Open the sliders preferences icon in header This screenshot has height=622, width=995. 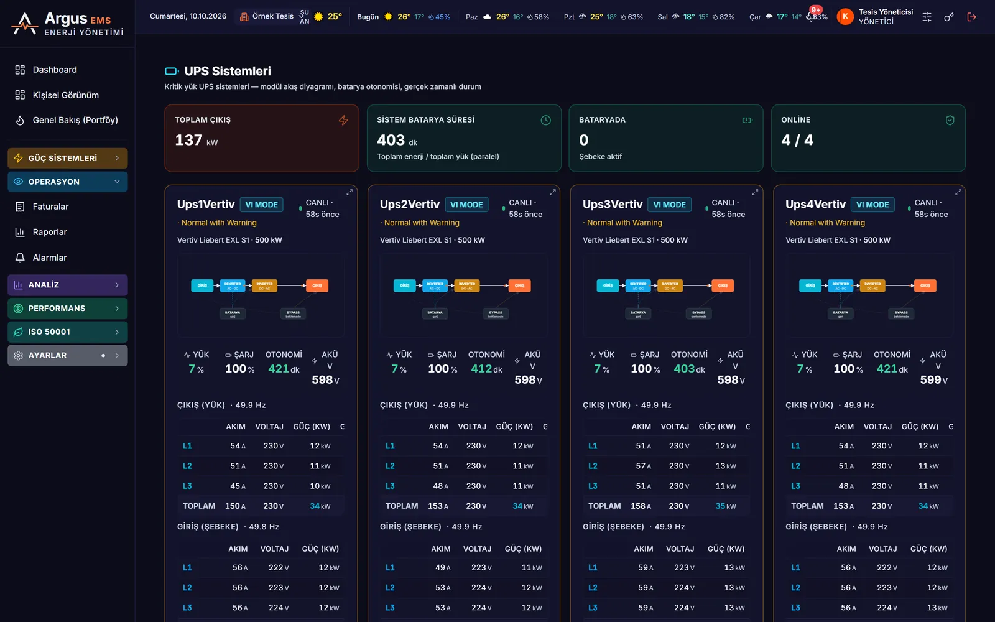point(927,17)
